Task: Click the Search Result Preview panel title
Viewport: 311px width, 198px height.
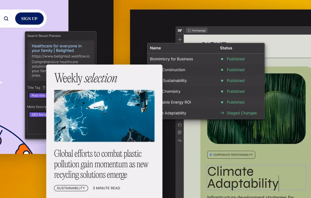Action: click(44, 36)
